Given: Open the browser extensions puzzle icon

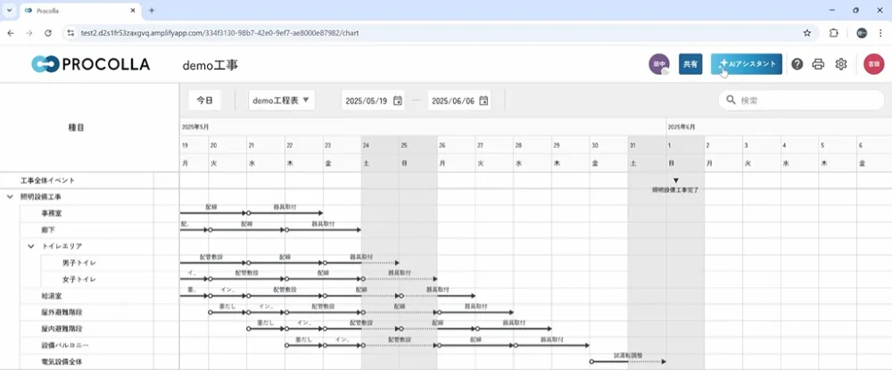Looking at the screenshot, I should coord(834,32).
